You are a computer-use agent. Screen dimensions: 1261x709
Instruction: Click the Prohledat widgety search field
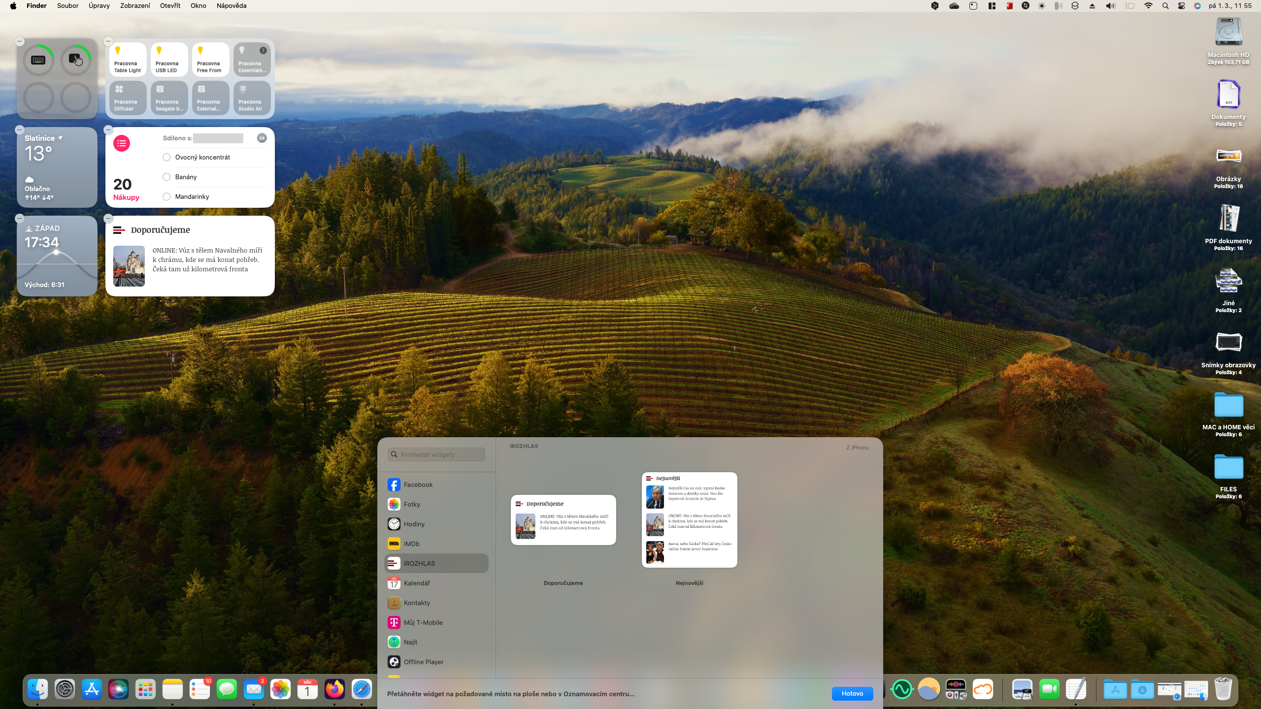tap(436, 454)
